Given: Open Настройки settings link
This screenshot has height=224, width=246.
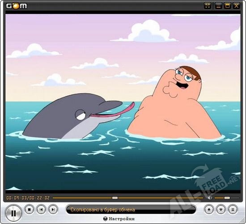Looking at the screenshot, I should click(x=122, y=219).
